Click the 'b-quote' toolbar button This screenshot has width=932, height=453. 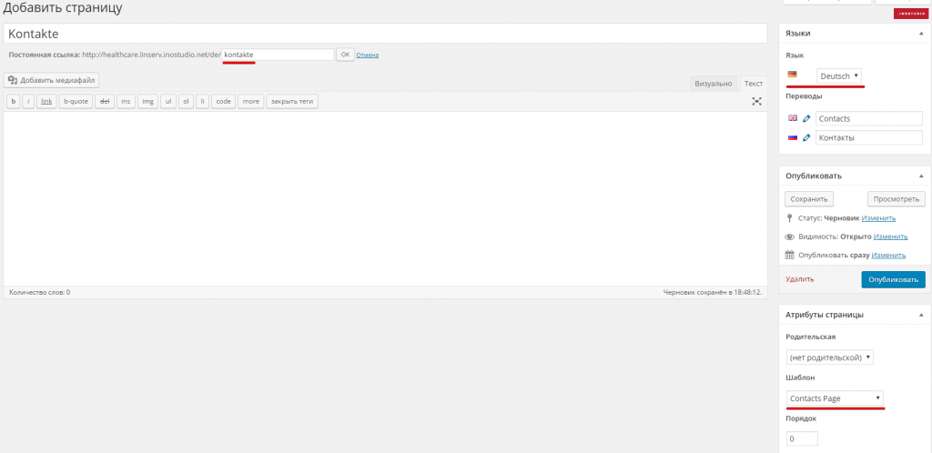(x=76, y=101)
